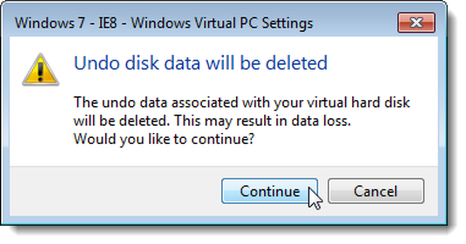466x244 pixels.
Task: Click the line 'The undo data associated with your virtual hard disk'
Action: pyautogui.click(x=241, y=103)
